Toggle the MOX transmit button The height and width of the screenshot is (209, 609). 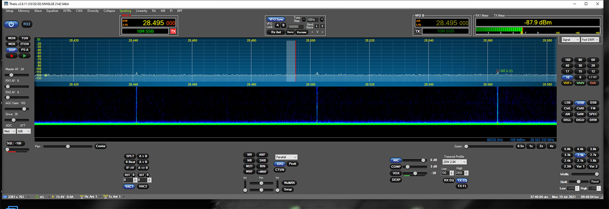tap(12, 44)
